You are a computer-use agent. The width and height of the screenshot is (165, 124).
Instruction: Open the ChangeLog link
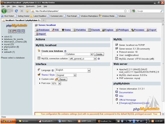click(125, 103)
